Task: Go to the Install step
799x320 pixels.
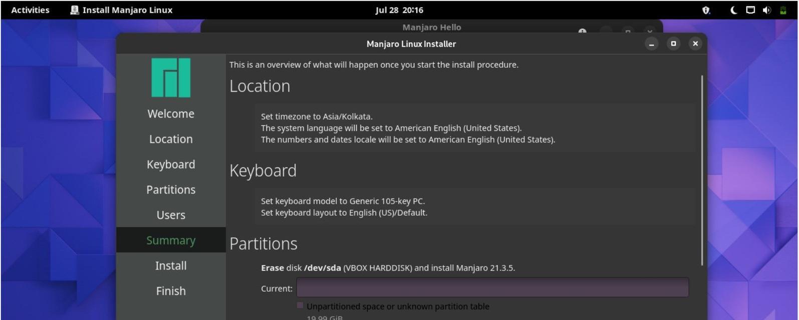Action: tap(171, 265)
